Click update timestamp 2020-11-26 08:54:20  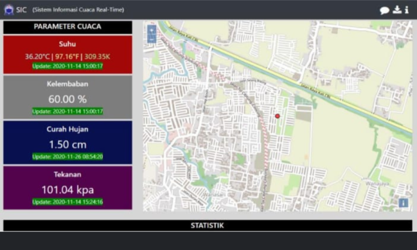tap(67, 157)
